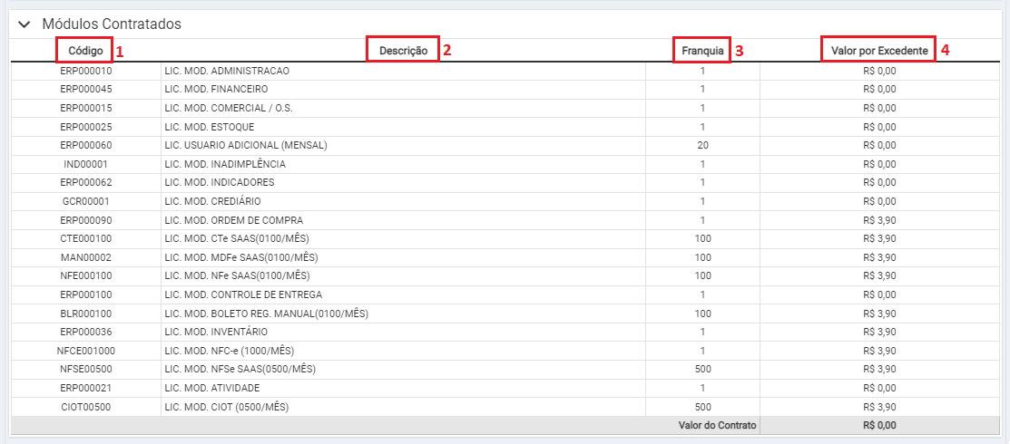Select code cell ERP000036
1010x444 pixels.
coord(85,332)
